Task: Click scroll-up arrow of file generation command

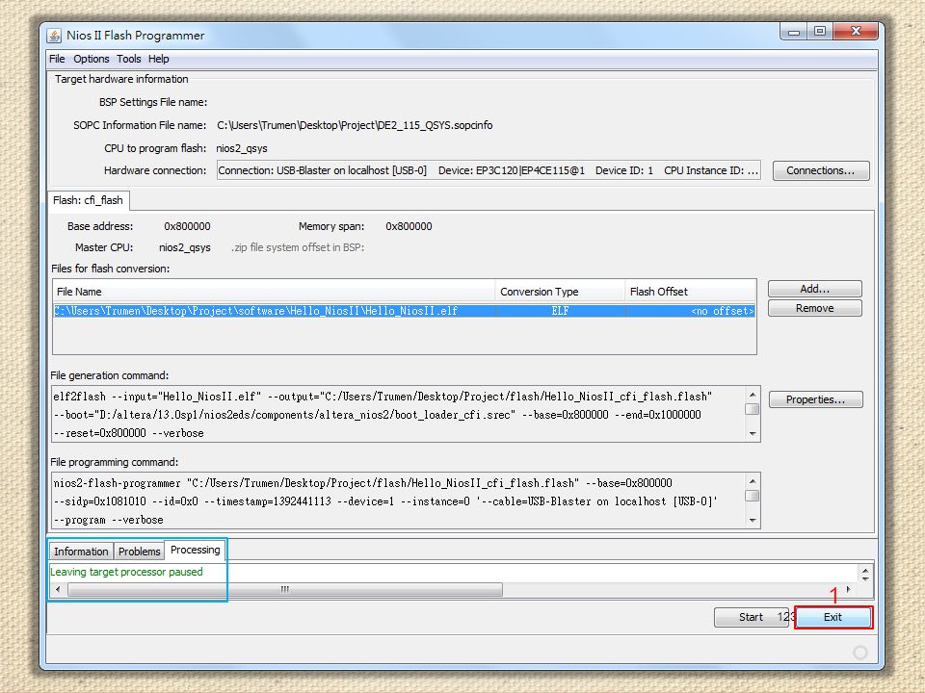Action: click(x=753, y=395)
